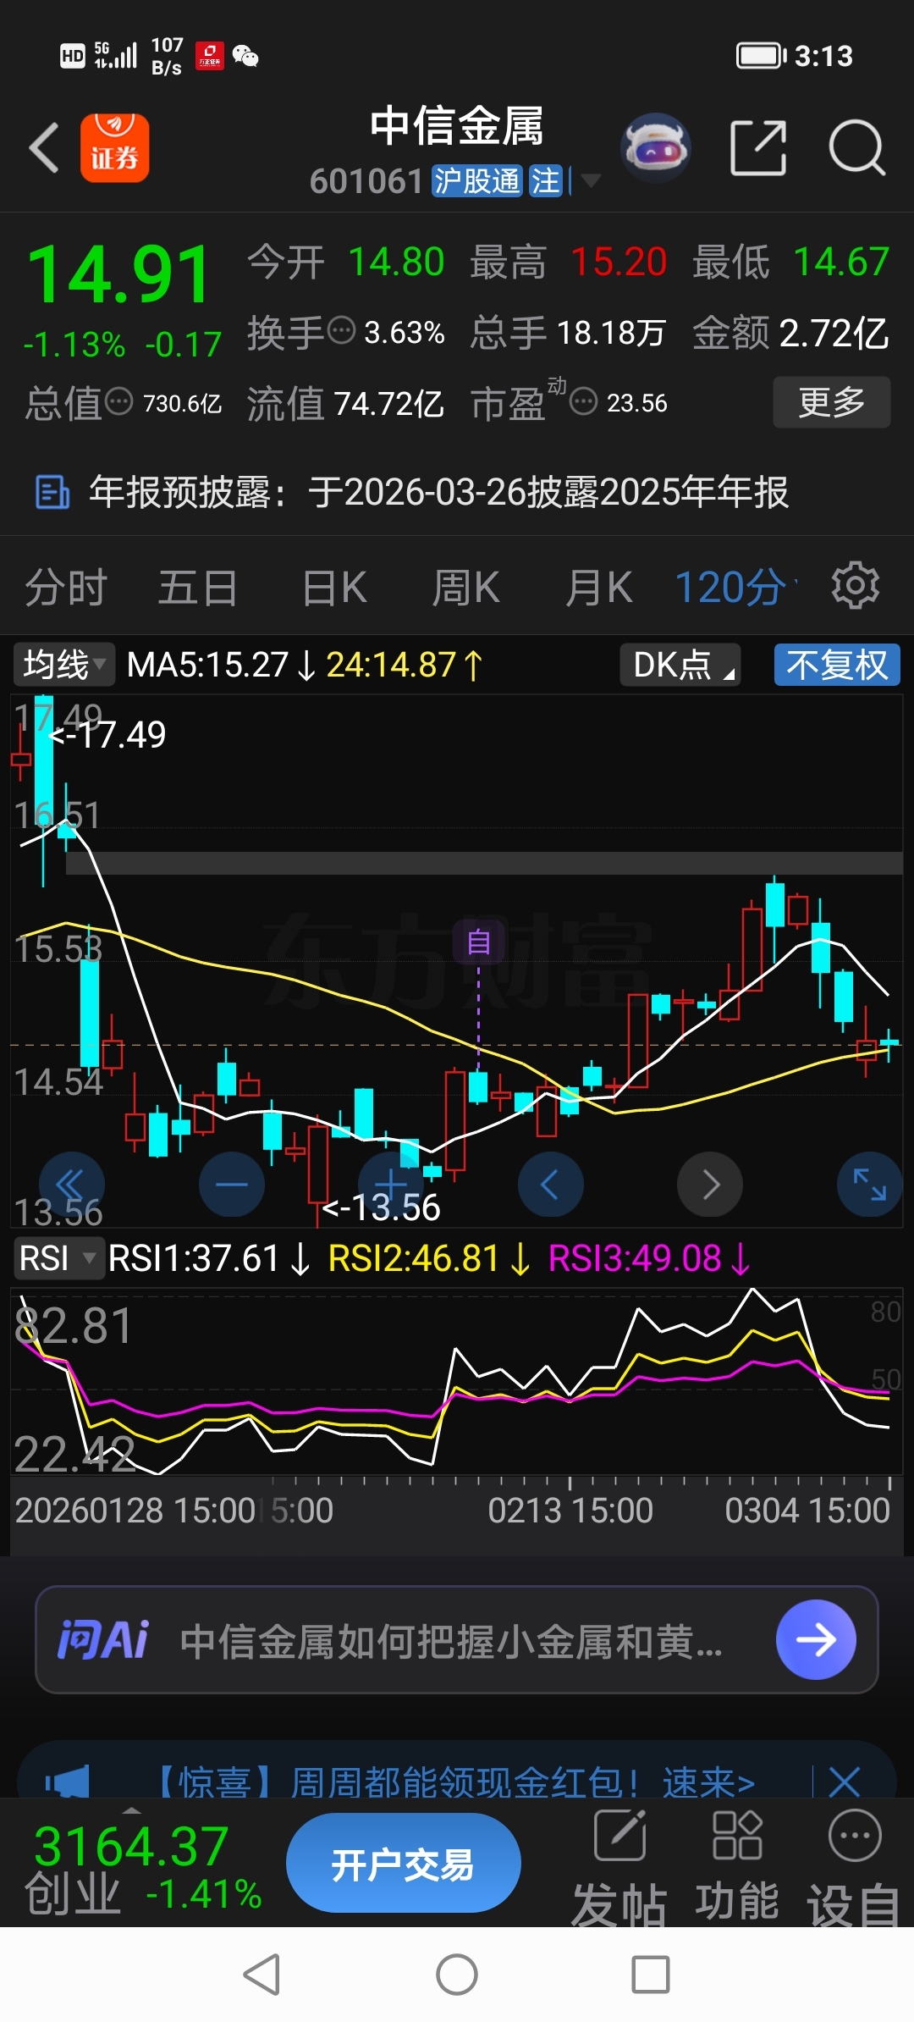Image resolution: width=914 pixels, height=2022 pixels.
Task: Open the DK点 selector
Action: (680, 665)
